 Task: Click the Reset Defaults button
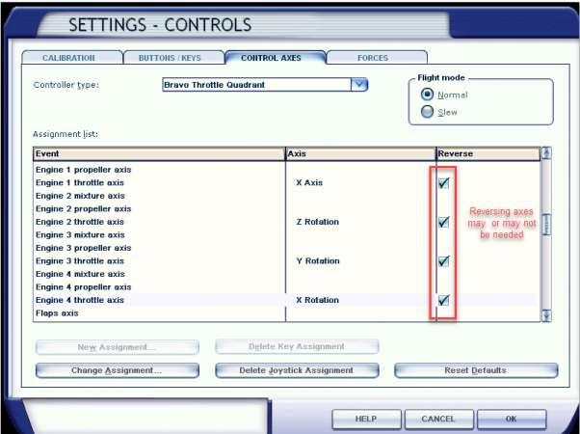pos(476,370)
